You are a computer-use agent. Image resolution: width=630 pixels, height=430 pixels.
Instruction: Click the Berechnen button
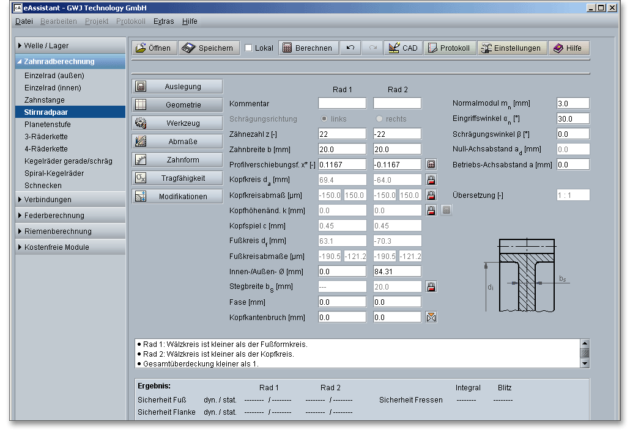click(308, 48)
